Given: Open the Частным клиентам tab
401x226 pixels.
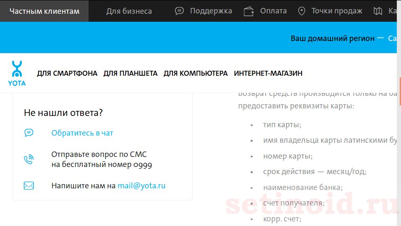Looking at the screenshot, I should (44, 11).
